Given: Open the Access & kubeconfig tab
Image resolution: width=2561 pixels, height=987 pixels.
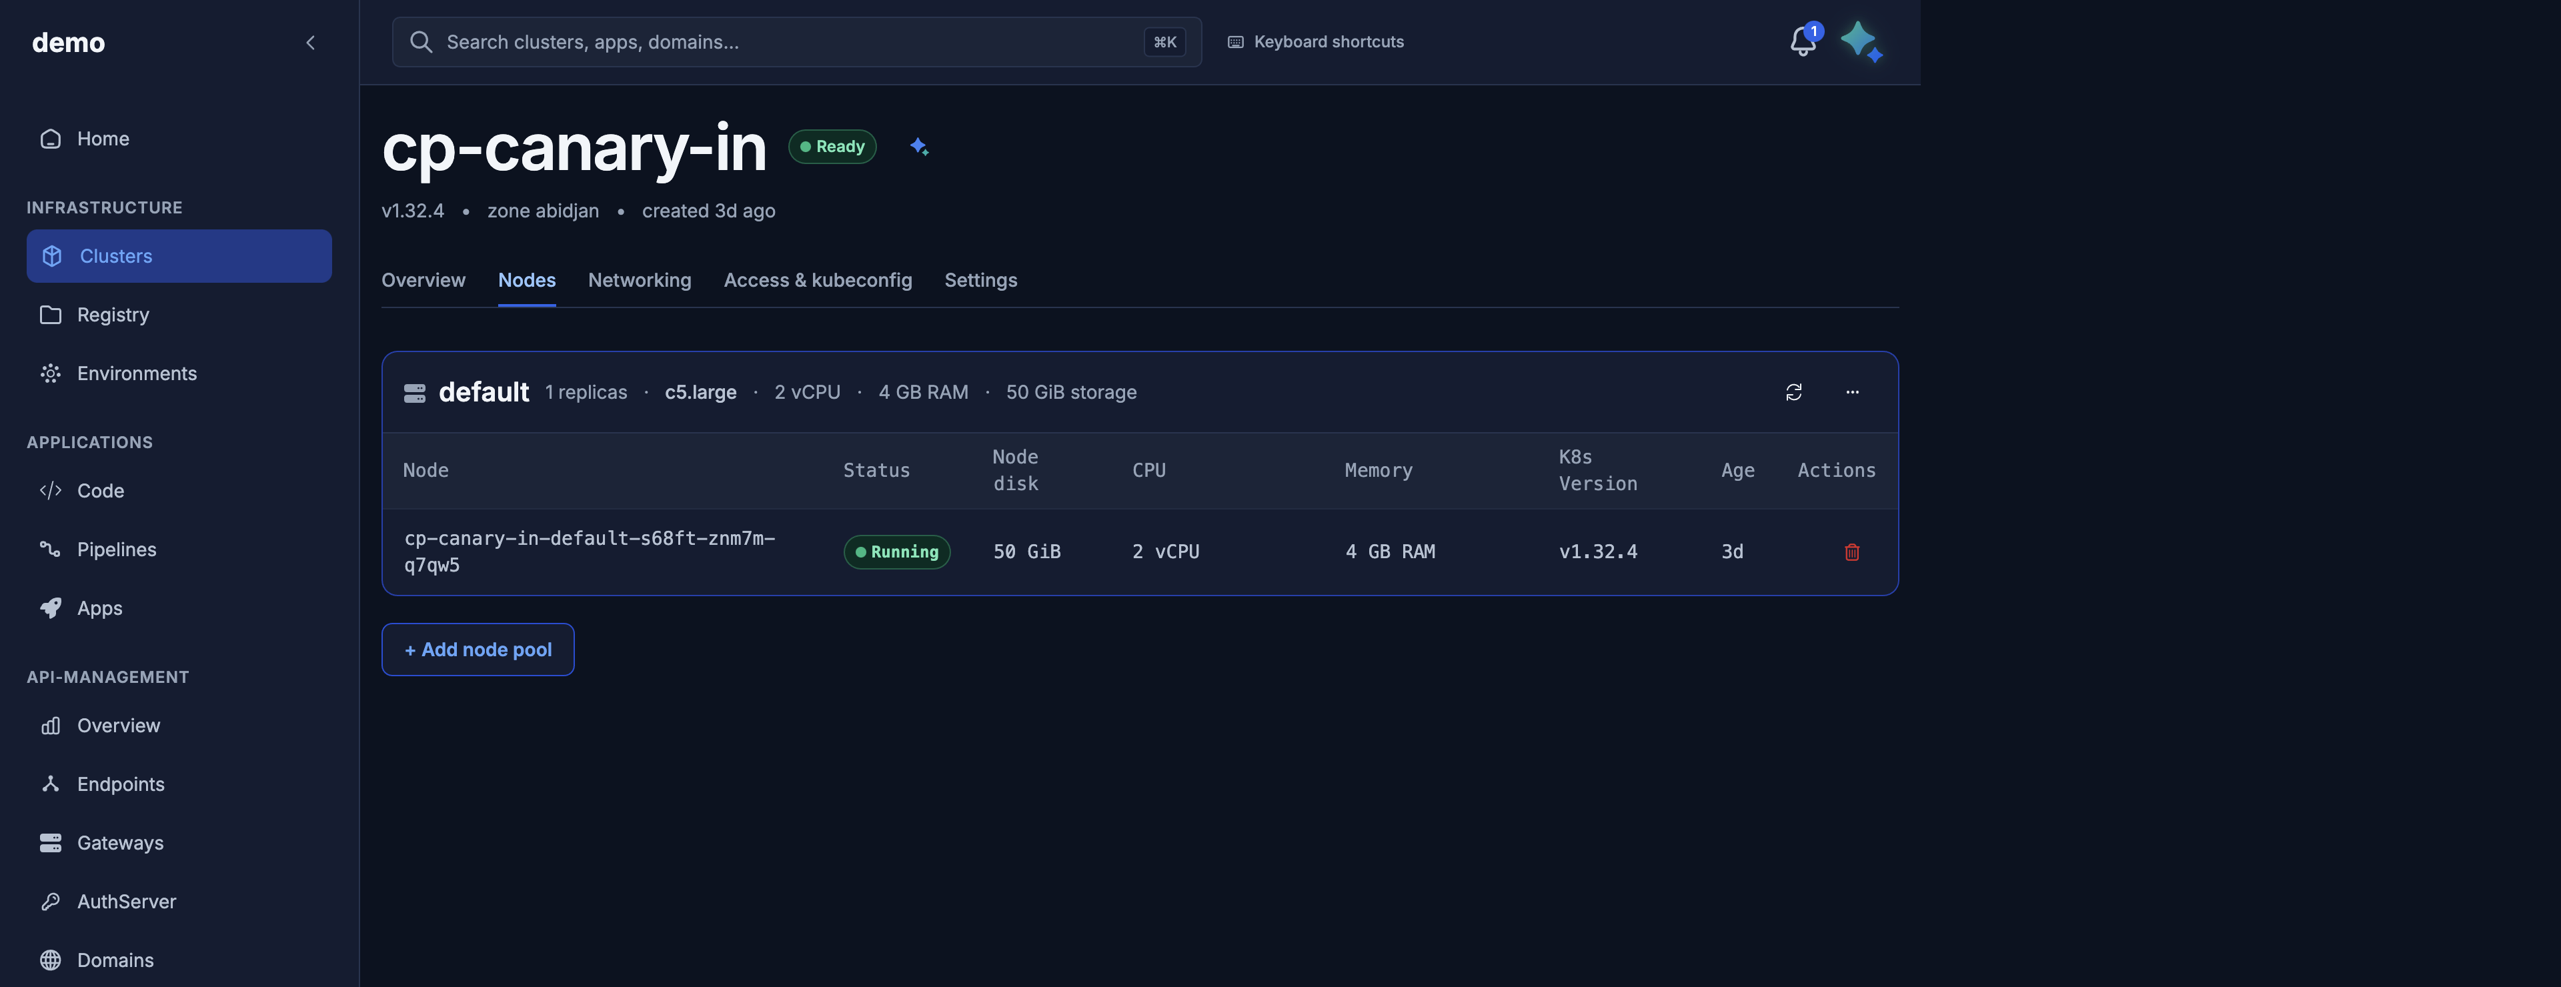Looking at the screenshot, I should click(x=817, y=279).
